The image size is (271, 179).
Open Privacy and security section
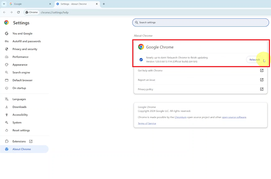click(25, 49)
